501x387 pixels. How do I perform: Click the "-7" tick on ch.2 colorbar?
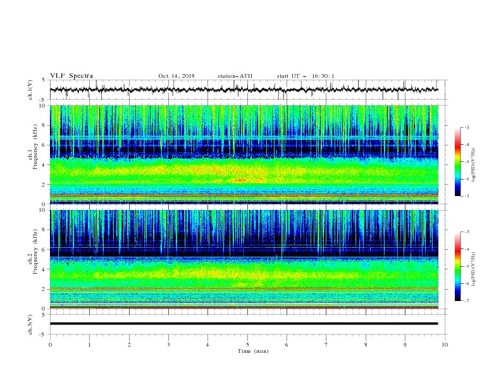(x=466, y=300)
